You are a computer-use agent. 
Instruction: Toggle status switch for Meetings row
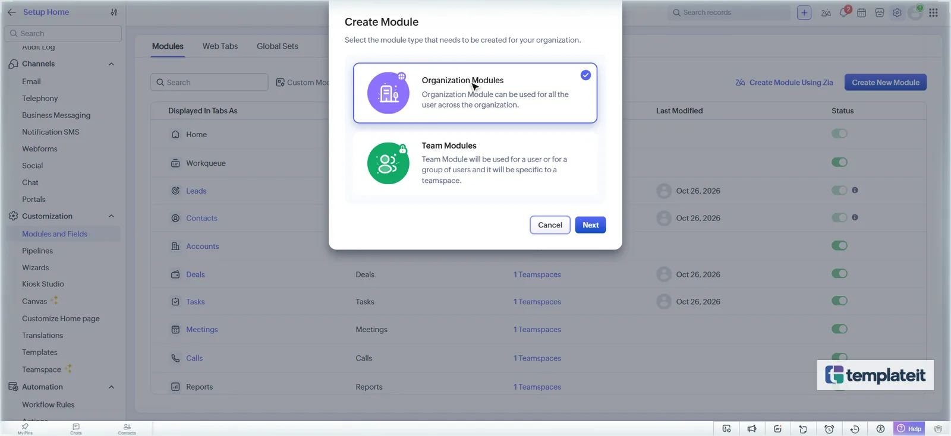coord(839,328)
